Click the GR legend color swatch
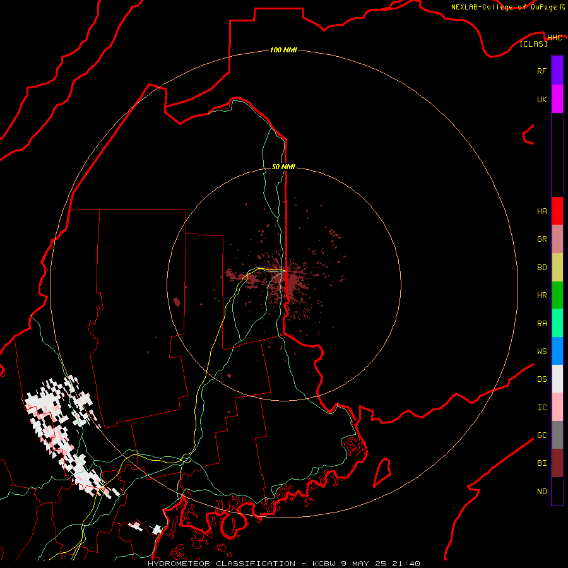568x568 pixels. point(557,239)
